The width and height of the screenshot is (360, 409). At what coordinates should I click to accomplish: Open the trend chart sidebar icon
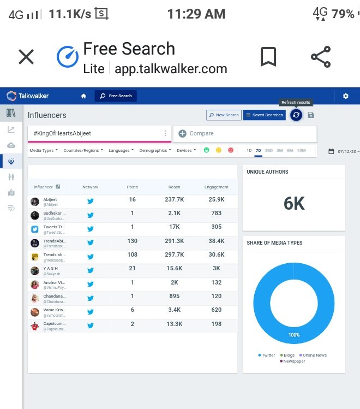tap(11, 129)
